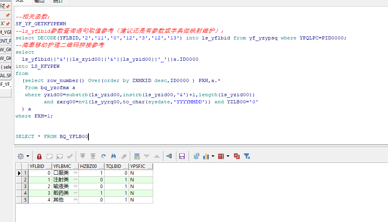Expand the bar chart dropdown arrow
The width and height of the screenshot is (388, 222).
[213, 156]
